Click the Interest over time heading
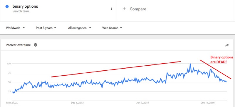The width and height of the screenshot is (235, 107). 18,45
